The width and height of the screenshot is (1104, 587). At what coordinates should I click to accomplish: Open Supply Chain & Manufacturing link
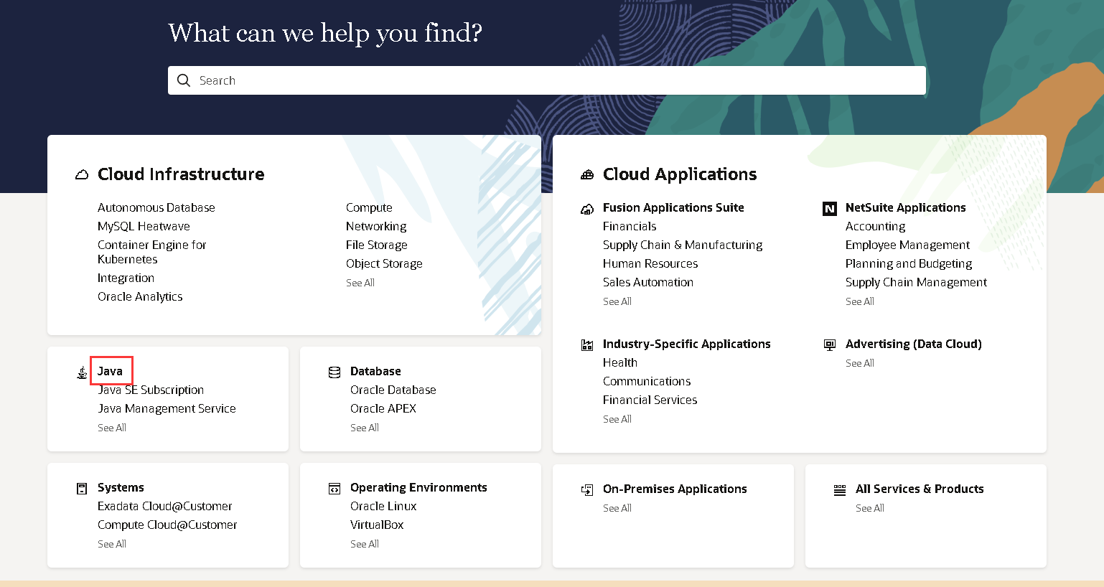tap(683, 245)
